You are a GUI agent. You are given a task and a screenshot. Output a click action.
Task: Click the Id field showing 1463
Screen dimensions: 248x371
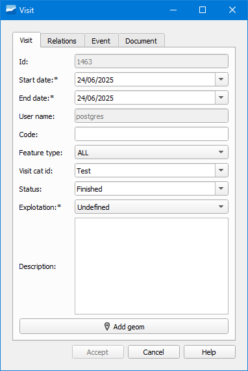pyautogui.click(x=151, y=61)
